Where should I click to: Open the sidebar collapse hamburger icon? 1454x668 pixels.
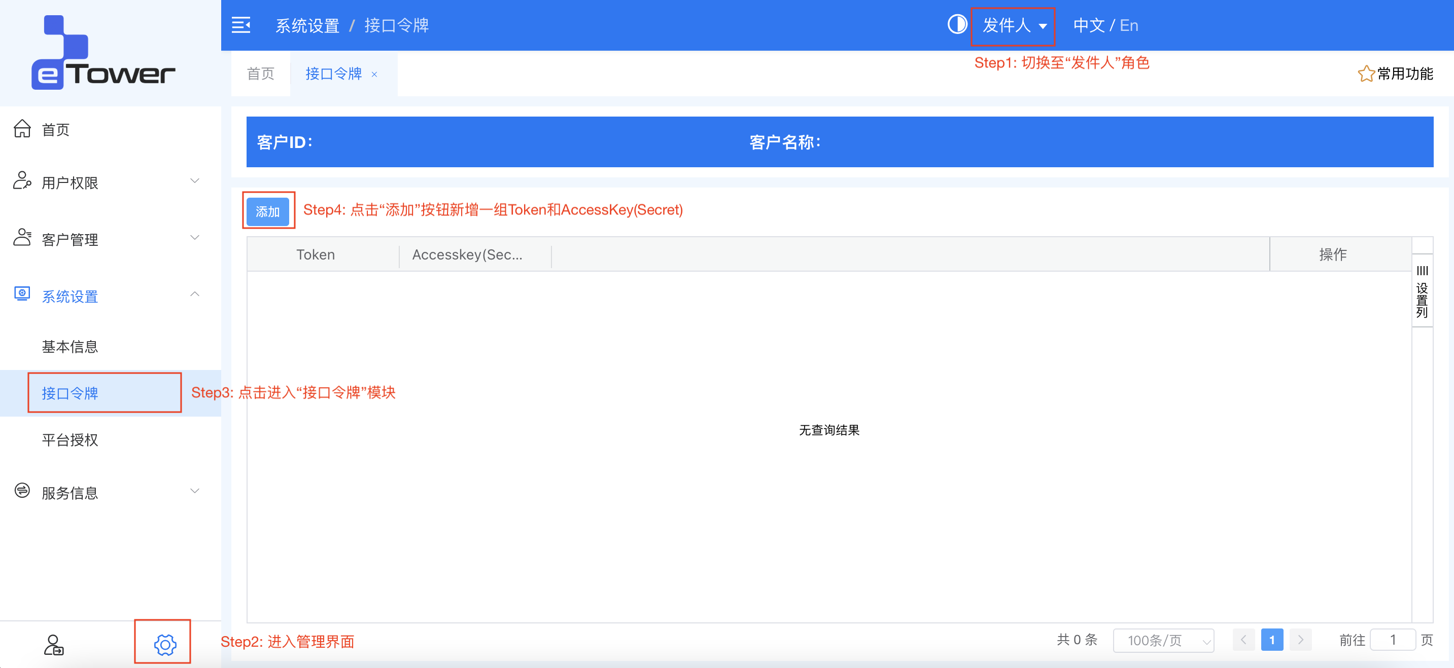(x=241, y=25)
